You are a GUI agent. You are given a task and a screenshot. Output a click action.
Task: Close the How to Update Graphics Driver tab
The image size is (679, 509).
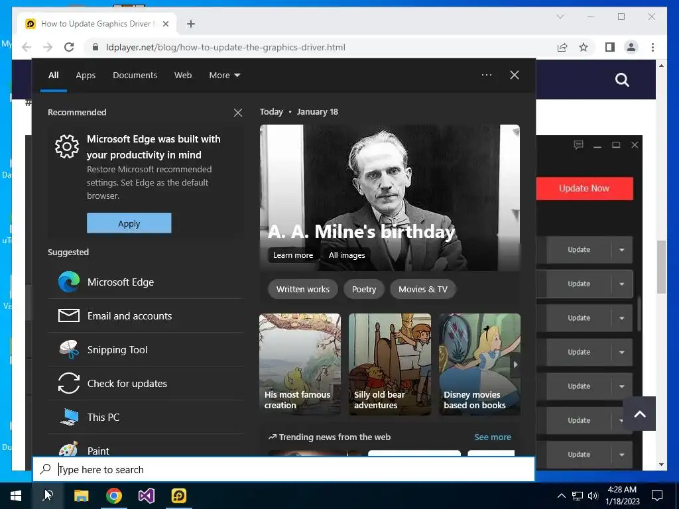pos(165,24)
